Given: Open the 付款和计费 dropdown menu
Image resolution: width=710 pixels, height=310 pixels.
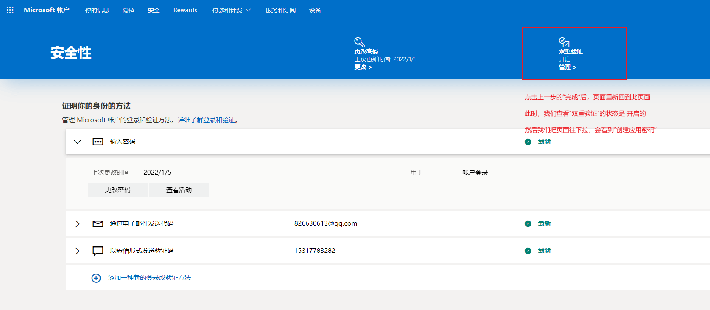Looking at the screenshot, I should coord(232,10).
